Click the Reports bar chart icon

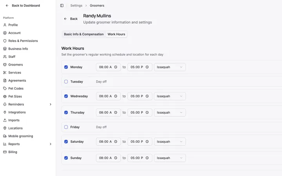coord(5,144)
